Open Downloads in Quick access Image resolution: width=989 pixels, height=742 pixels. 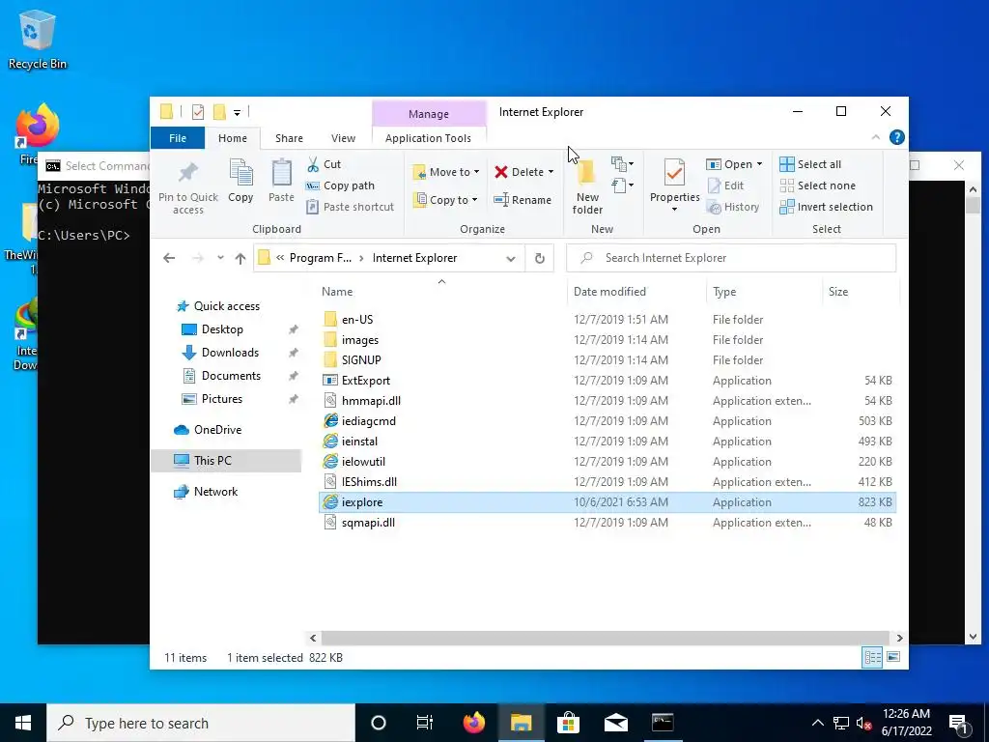[230, 352]
